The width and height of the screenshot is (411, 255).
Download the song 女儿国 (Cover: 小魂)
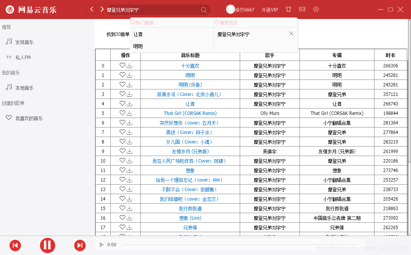click(x=129, y=142)
